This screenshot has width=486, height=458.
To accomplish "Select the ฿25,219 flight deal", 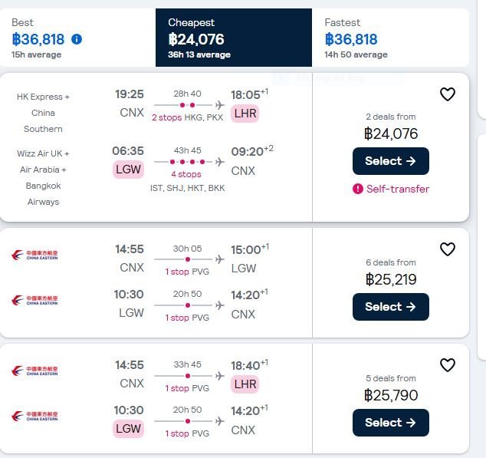I will [391, 307].
